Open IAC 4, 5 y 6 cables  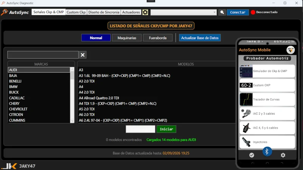coord(267,128)
